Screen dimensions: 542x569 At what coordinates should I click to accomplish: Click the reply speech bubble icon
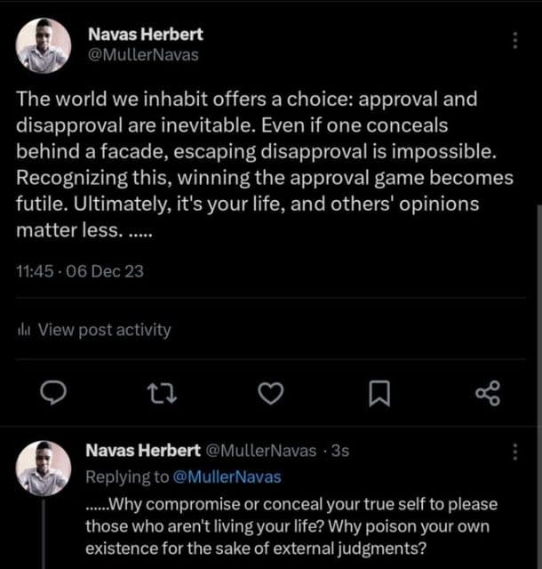pyautogui.click(x=55, y=392)
